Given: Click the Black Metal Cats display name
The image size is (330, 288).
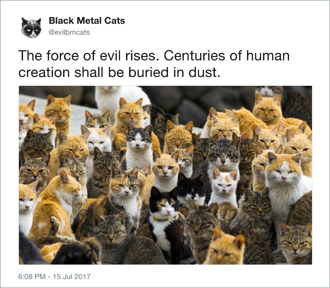Looking at the screenshot, I should [86, 20].
